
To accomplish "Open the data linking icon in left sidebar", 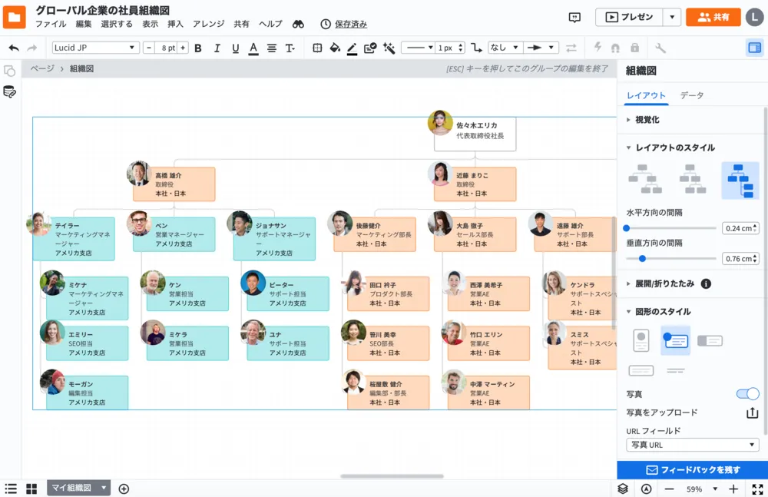I will (10, 92).
